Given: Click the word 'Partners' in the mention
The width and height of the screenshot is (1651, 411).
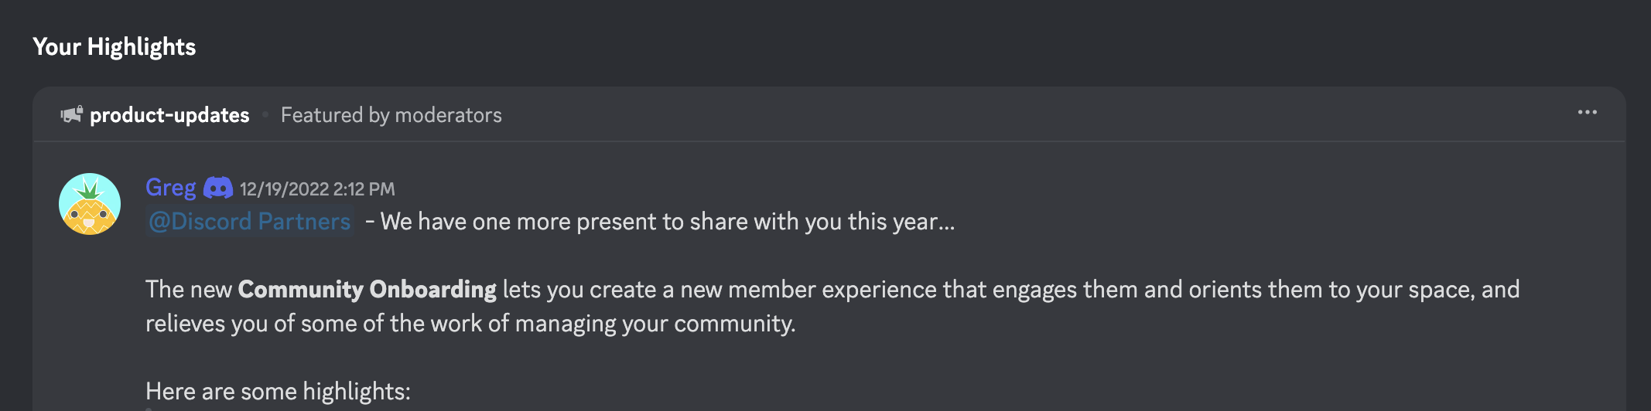Looking at the screenshot, I should [x=304, y=222].
